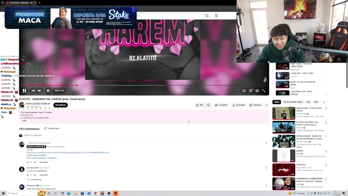
Task: Open options for Gabriel Drago - El Papá
Action: point(326,109)
